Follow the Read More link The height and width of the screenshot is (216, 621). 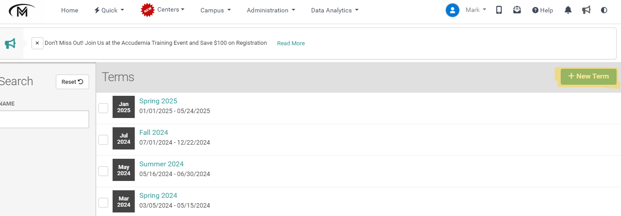coord(291,43)
